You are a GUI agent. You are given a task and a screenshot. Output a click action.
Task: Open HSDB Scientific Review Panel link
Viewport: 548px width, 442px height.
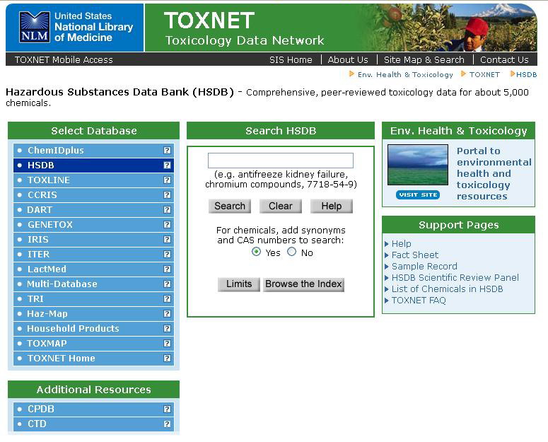pyautogui.click(x=455, y=278)
